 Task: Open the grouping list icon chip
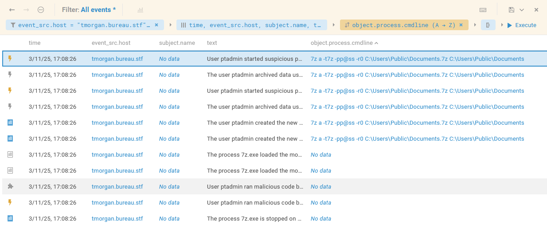[488, 25]
